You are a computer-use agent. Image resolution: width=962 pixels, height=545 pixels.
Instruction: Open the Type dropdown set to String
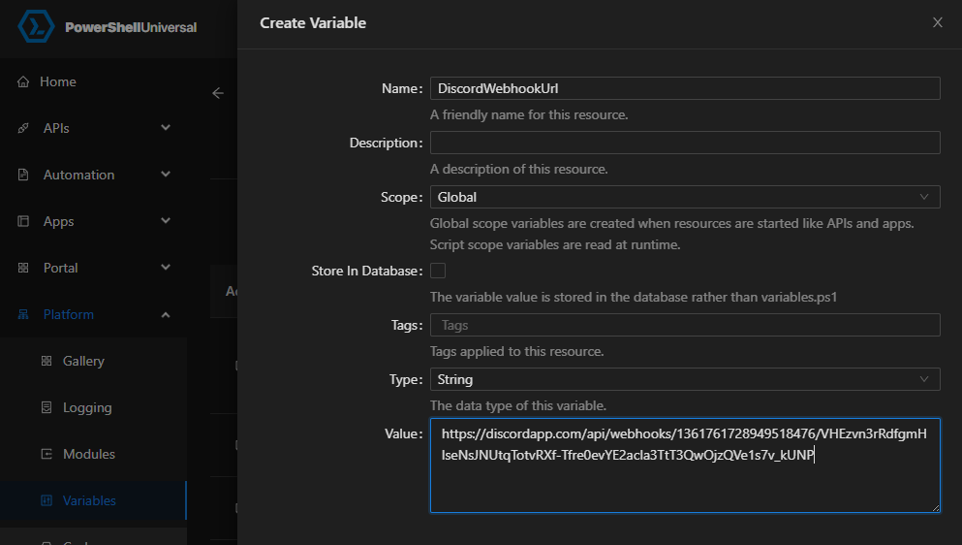[x=685, y=380]
